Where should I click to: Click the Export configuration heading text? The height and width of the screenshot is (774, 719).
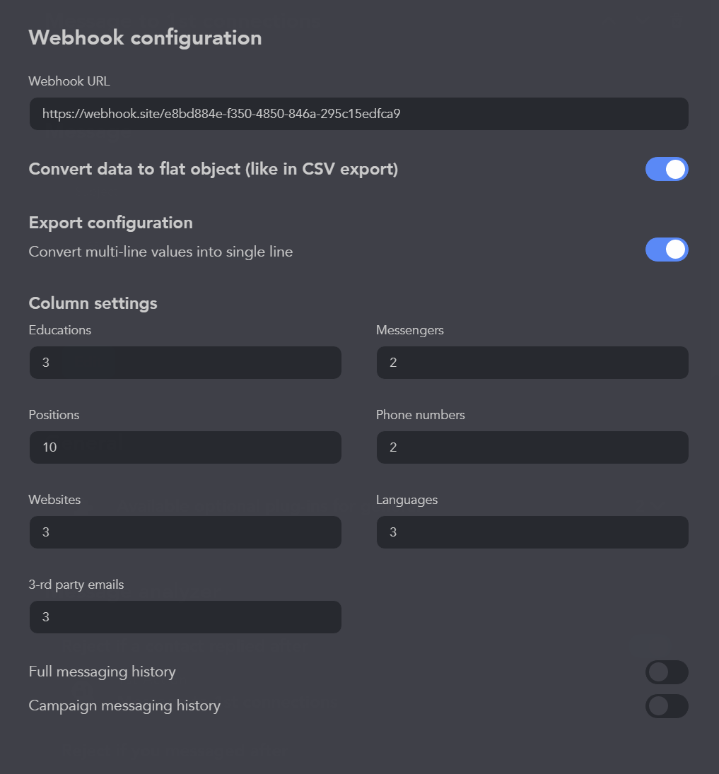pos(110,223)
